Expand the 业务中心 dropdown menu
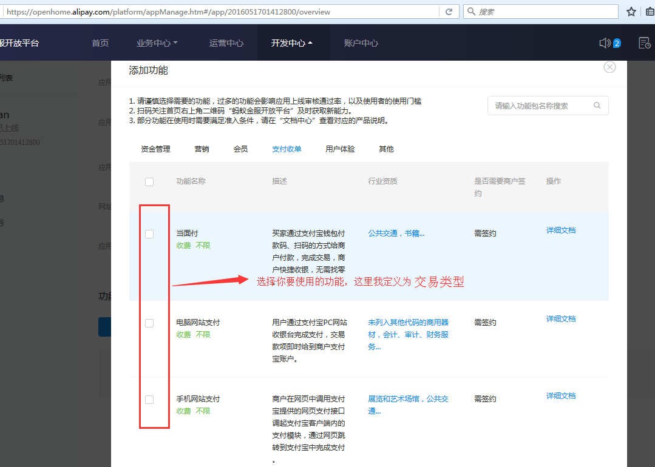 157,43
